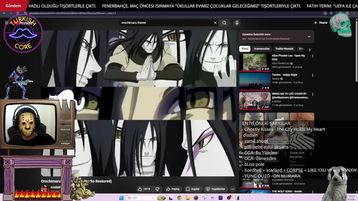Viewport: 358px width, 201px height.
Task: Click the title Tamino - Indigo Night
Action: coord(284,75)
